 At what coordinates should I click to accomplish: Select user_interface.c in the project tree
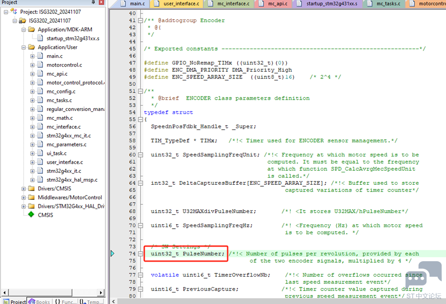65,162
